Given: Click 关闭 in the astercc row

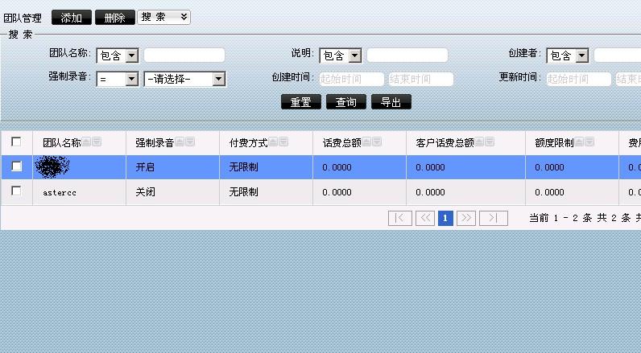Looking at the screenshot, I should coord(145,192).
